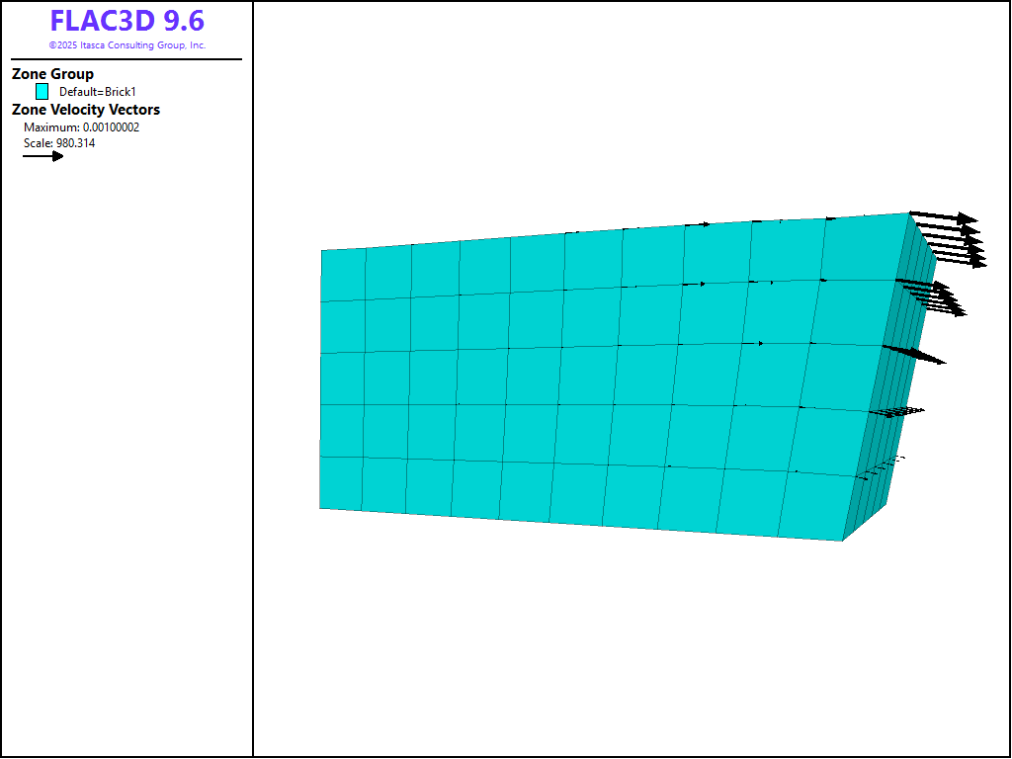Click the Itasca Consulting Group copyright text
The width and height of the screenshot is (1012, 759).
(126, 45)
